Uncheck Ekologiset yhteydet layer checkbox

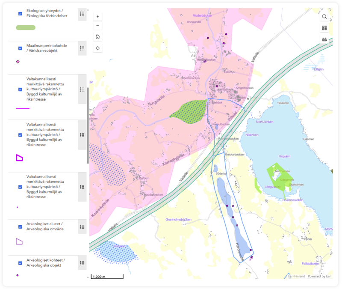tap(20, 14)
